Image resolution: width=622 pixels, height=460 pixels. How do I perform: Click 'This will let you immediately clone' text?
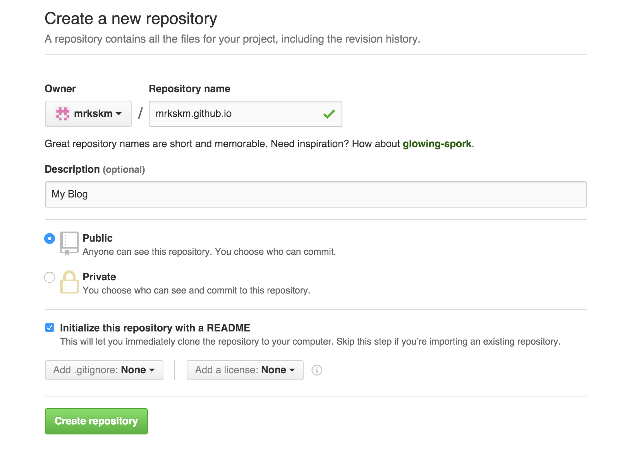(310, 342)
